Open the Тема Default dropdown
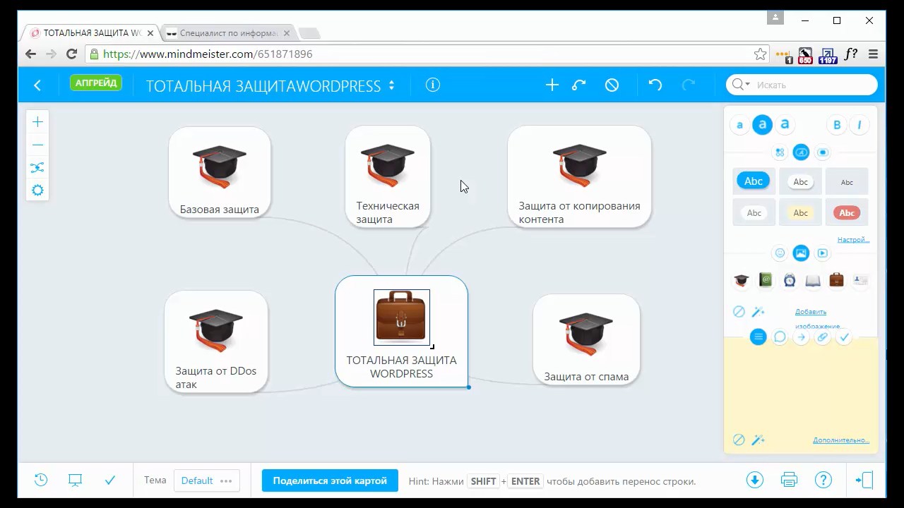This screenshot has width=904, height=508. tap(206, 480)
